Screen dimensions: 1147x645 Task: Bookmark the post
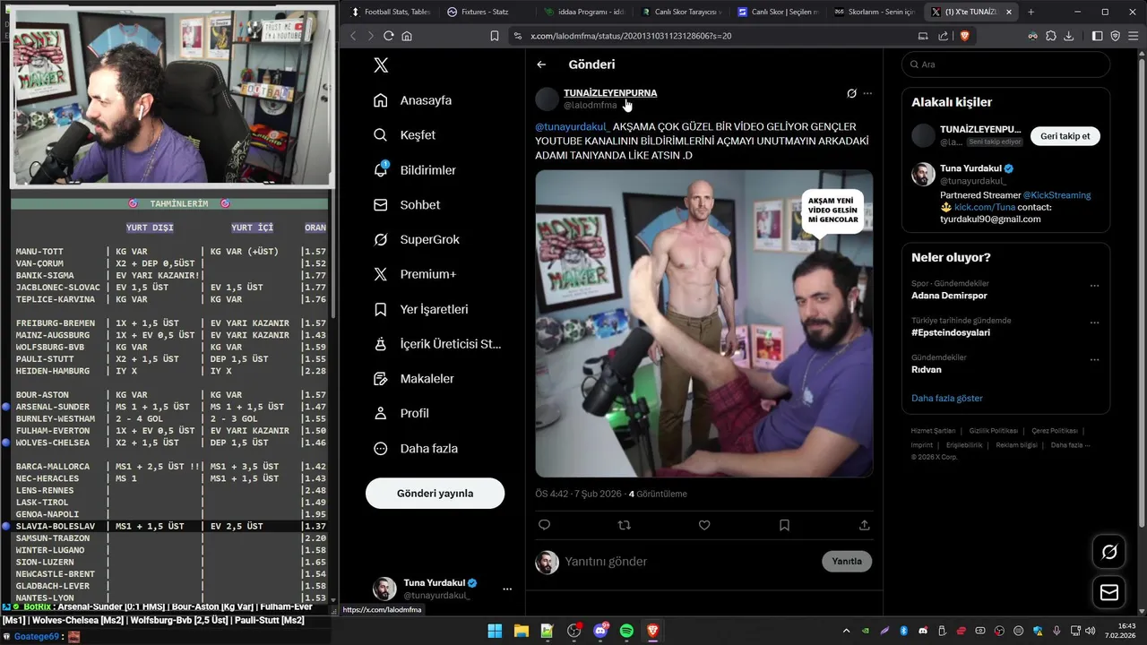tap(784, 525)
